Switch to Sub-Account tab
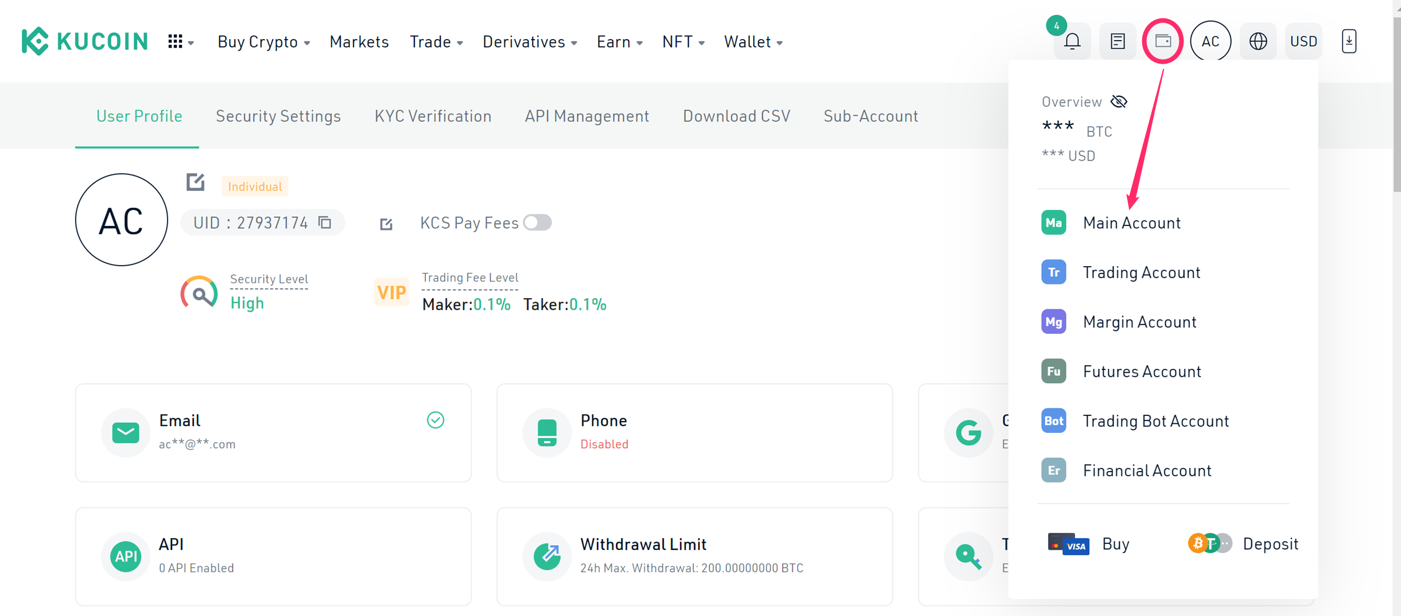The width and height of the screenshot is (1401, 616). [x=871, y=116]
